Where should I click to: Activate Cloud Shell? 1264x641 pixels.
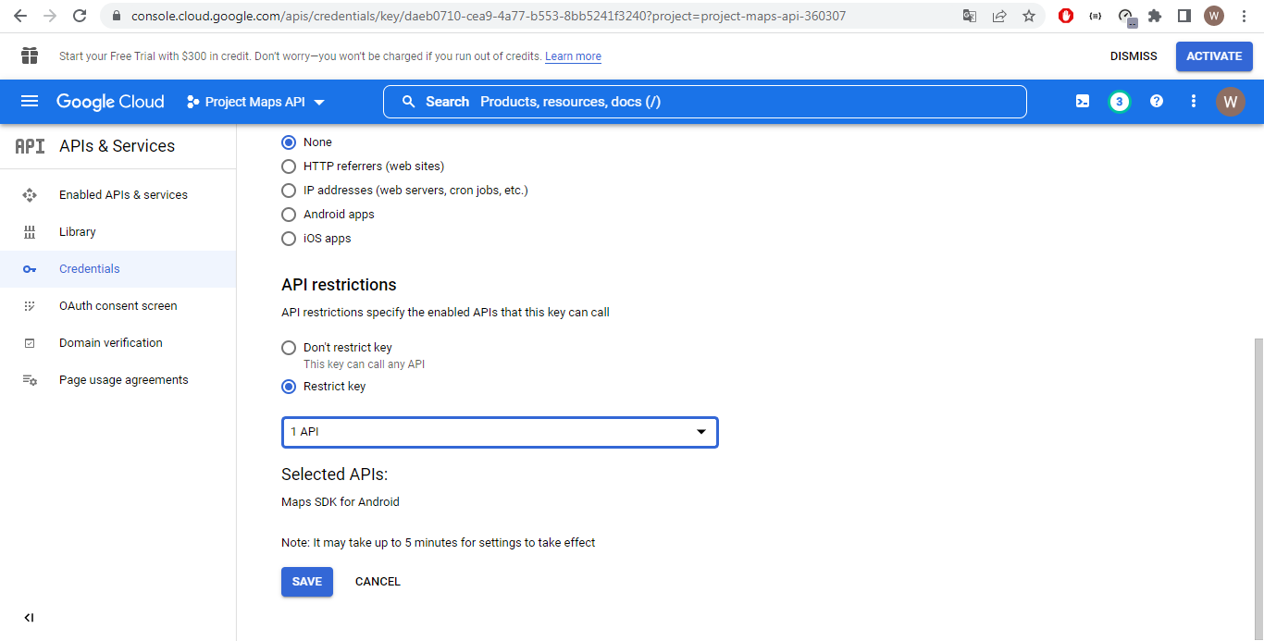(x=1083, y=102)
